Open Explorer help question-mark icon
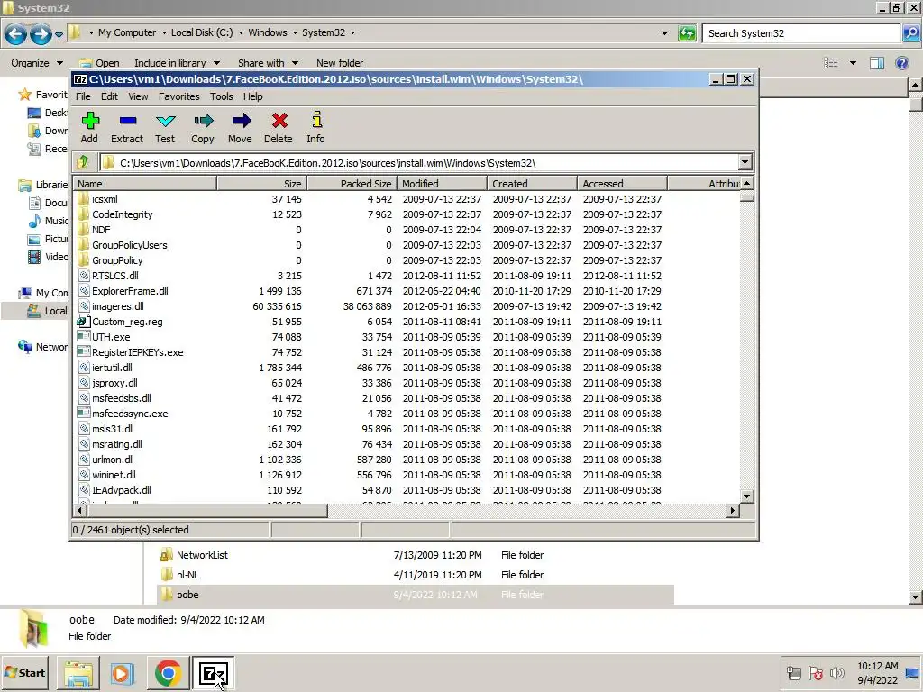 pos(901,63)
